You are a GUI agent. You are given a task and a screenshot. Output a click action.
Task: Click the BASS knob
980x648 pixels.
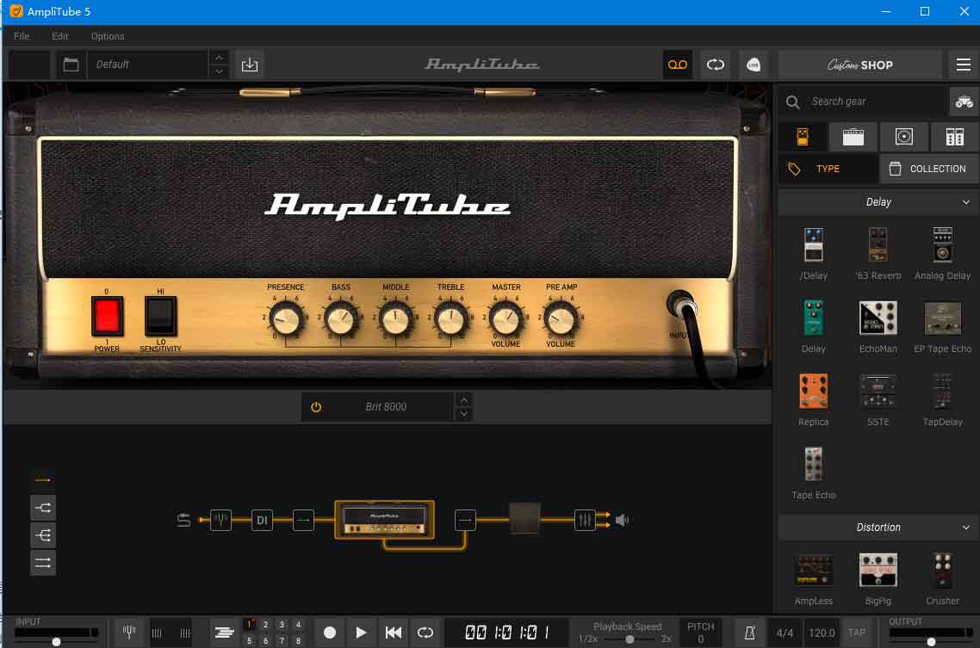pyautogui.click(x=341, y=319)
